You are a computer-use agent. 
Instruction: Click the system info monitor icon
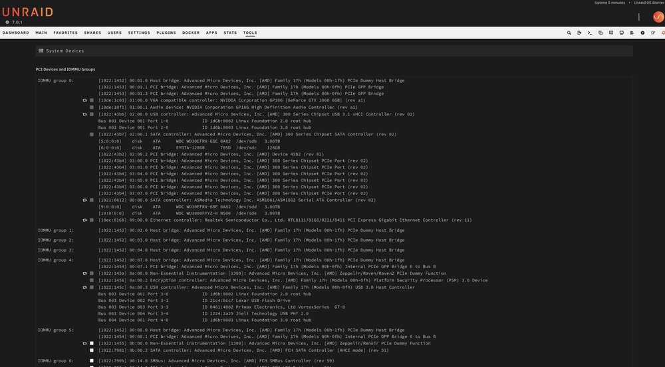[x=621, y=33]
